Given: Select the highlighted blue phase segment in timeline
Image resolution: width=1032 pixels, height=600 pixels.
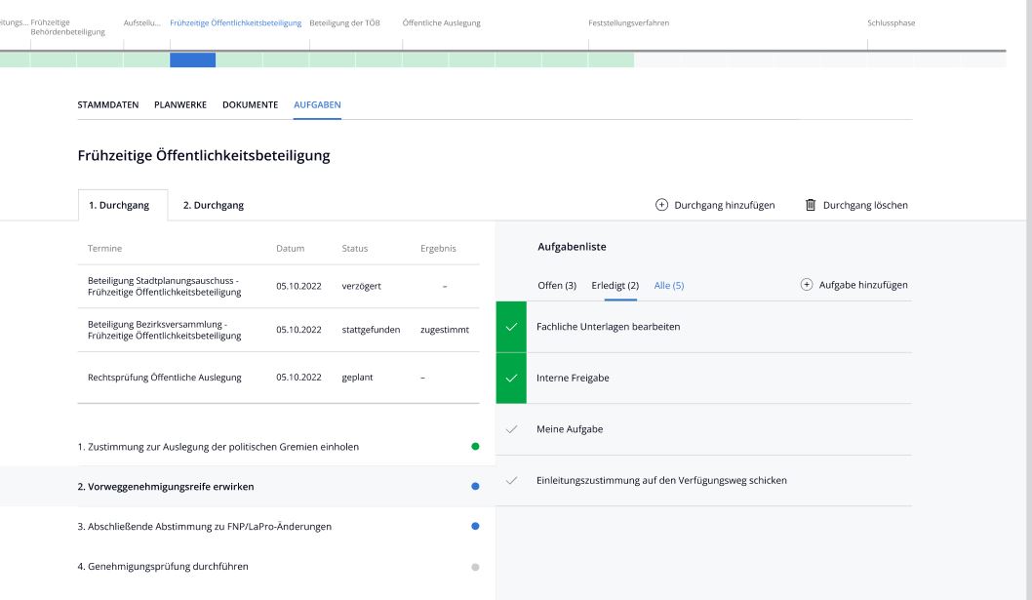Looking at the screenshot, I should (x=192, y=60).
